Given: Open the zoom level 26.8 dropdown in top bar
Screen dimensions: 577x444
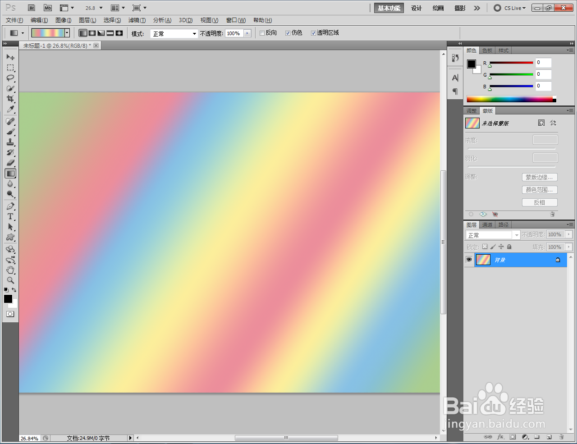Looking at the screenshot, I should coord(101,8).
